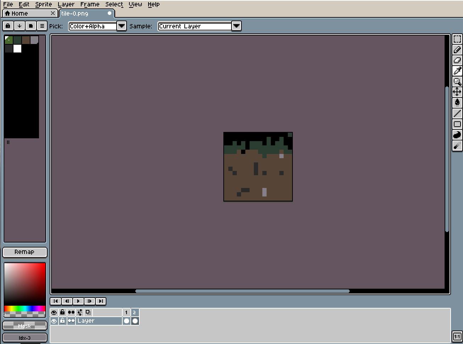The width and height of the screenshot is (463, 344).
Task: Select the Rectangular Marquee tool
Action: pyautogui.click(x=457, y=39)
